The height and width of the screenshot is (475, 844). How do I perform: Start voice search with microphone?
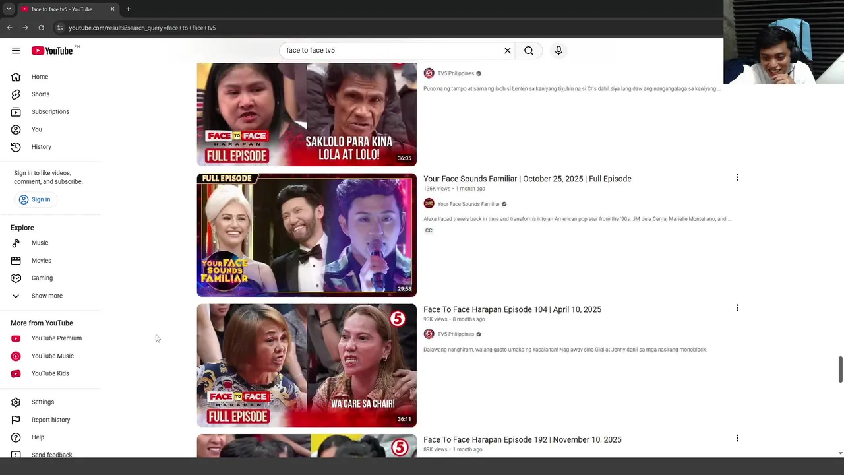click(558, 51)
